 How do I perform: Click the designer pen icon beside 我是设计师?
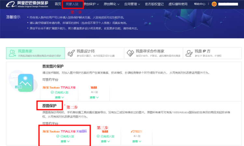point(71,53)
